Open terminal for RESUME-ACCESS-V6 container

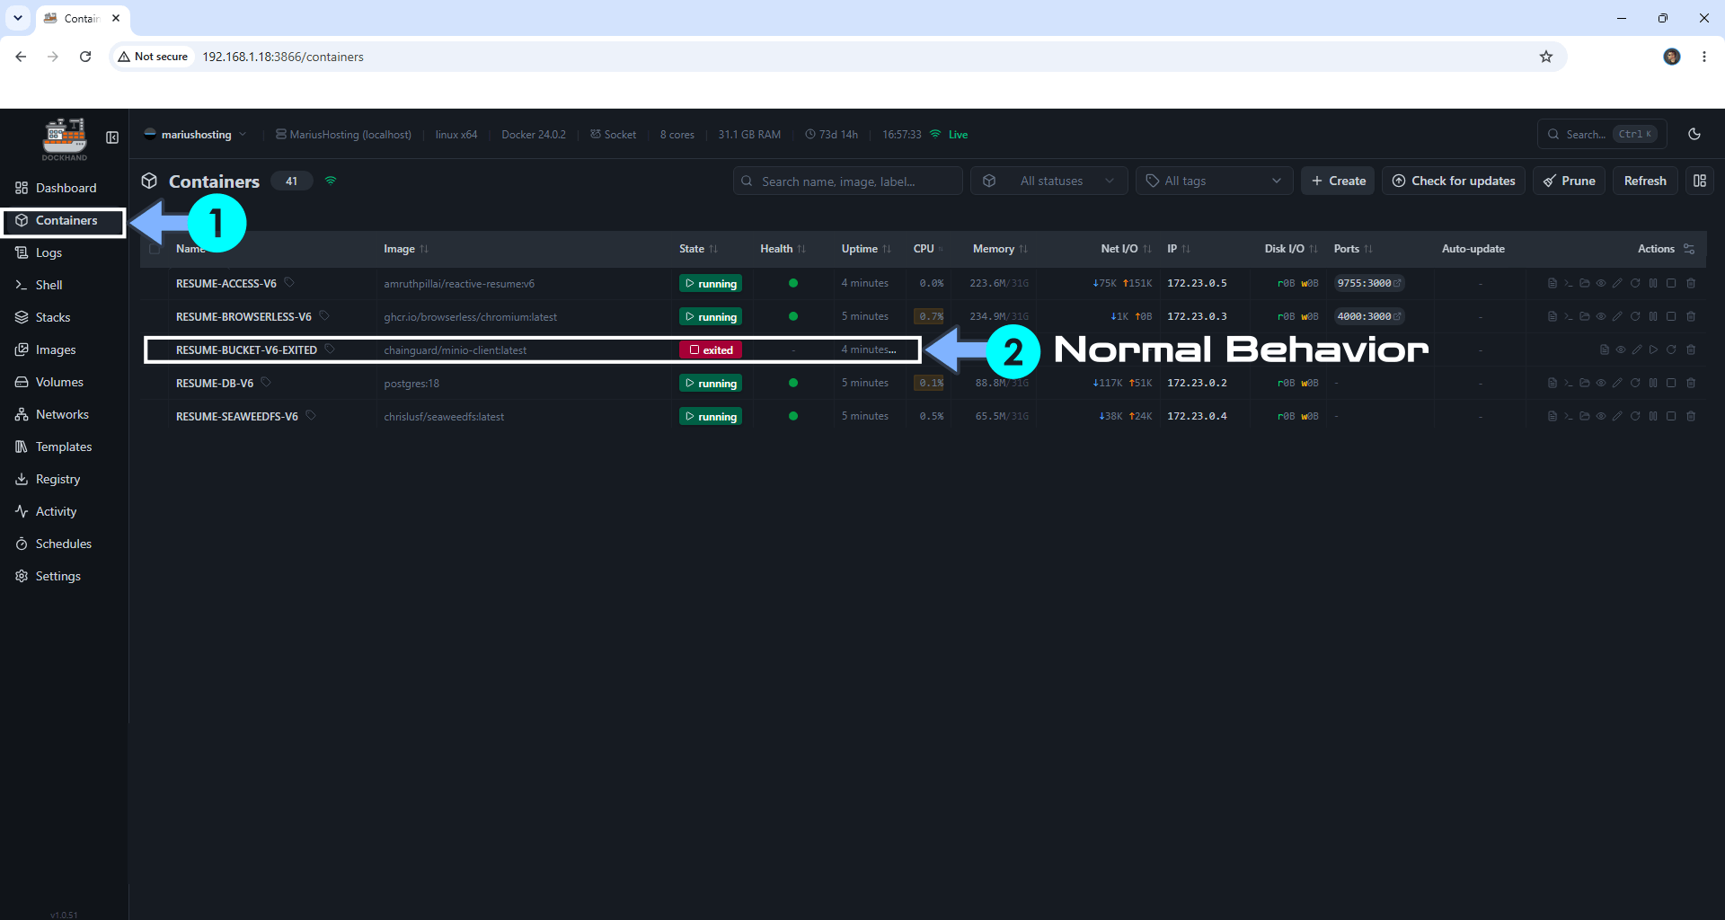click(1569, 283)
